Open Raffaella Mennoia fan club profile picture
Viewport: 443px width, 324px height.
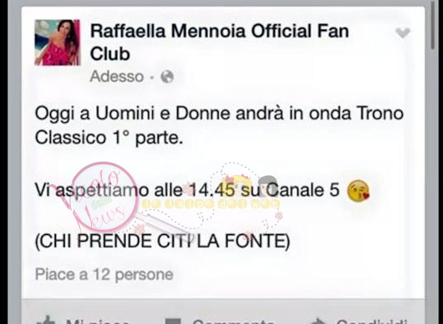58,43
